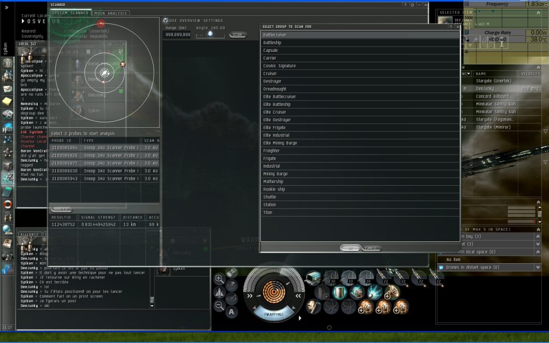This screenshot has height=343, width=549.
Task: Select Battleship in the group list
Action: point(360,43)
